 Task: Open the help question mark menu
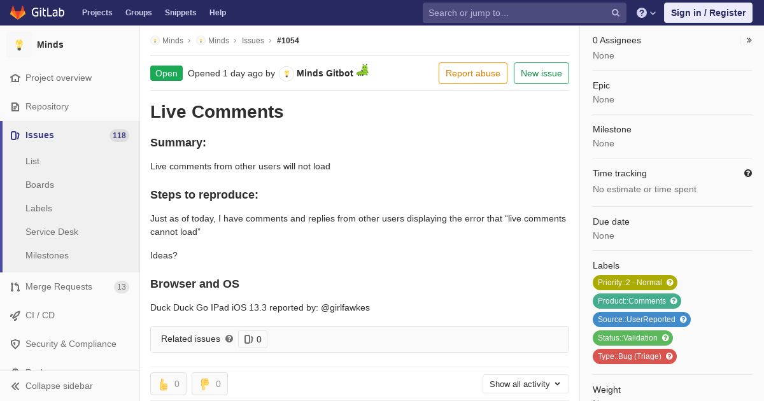646,13
